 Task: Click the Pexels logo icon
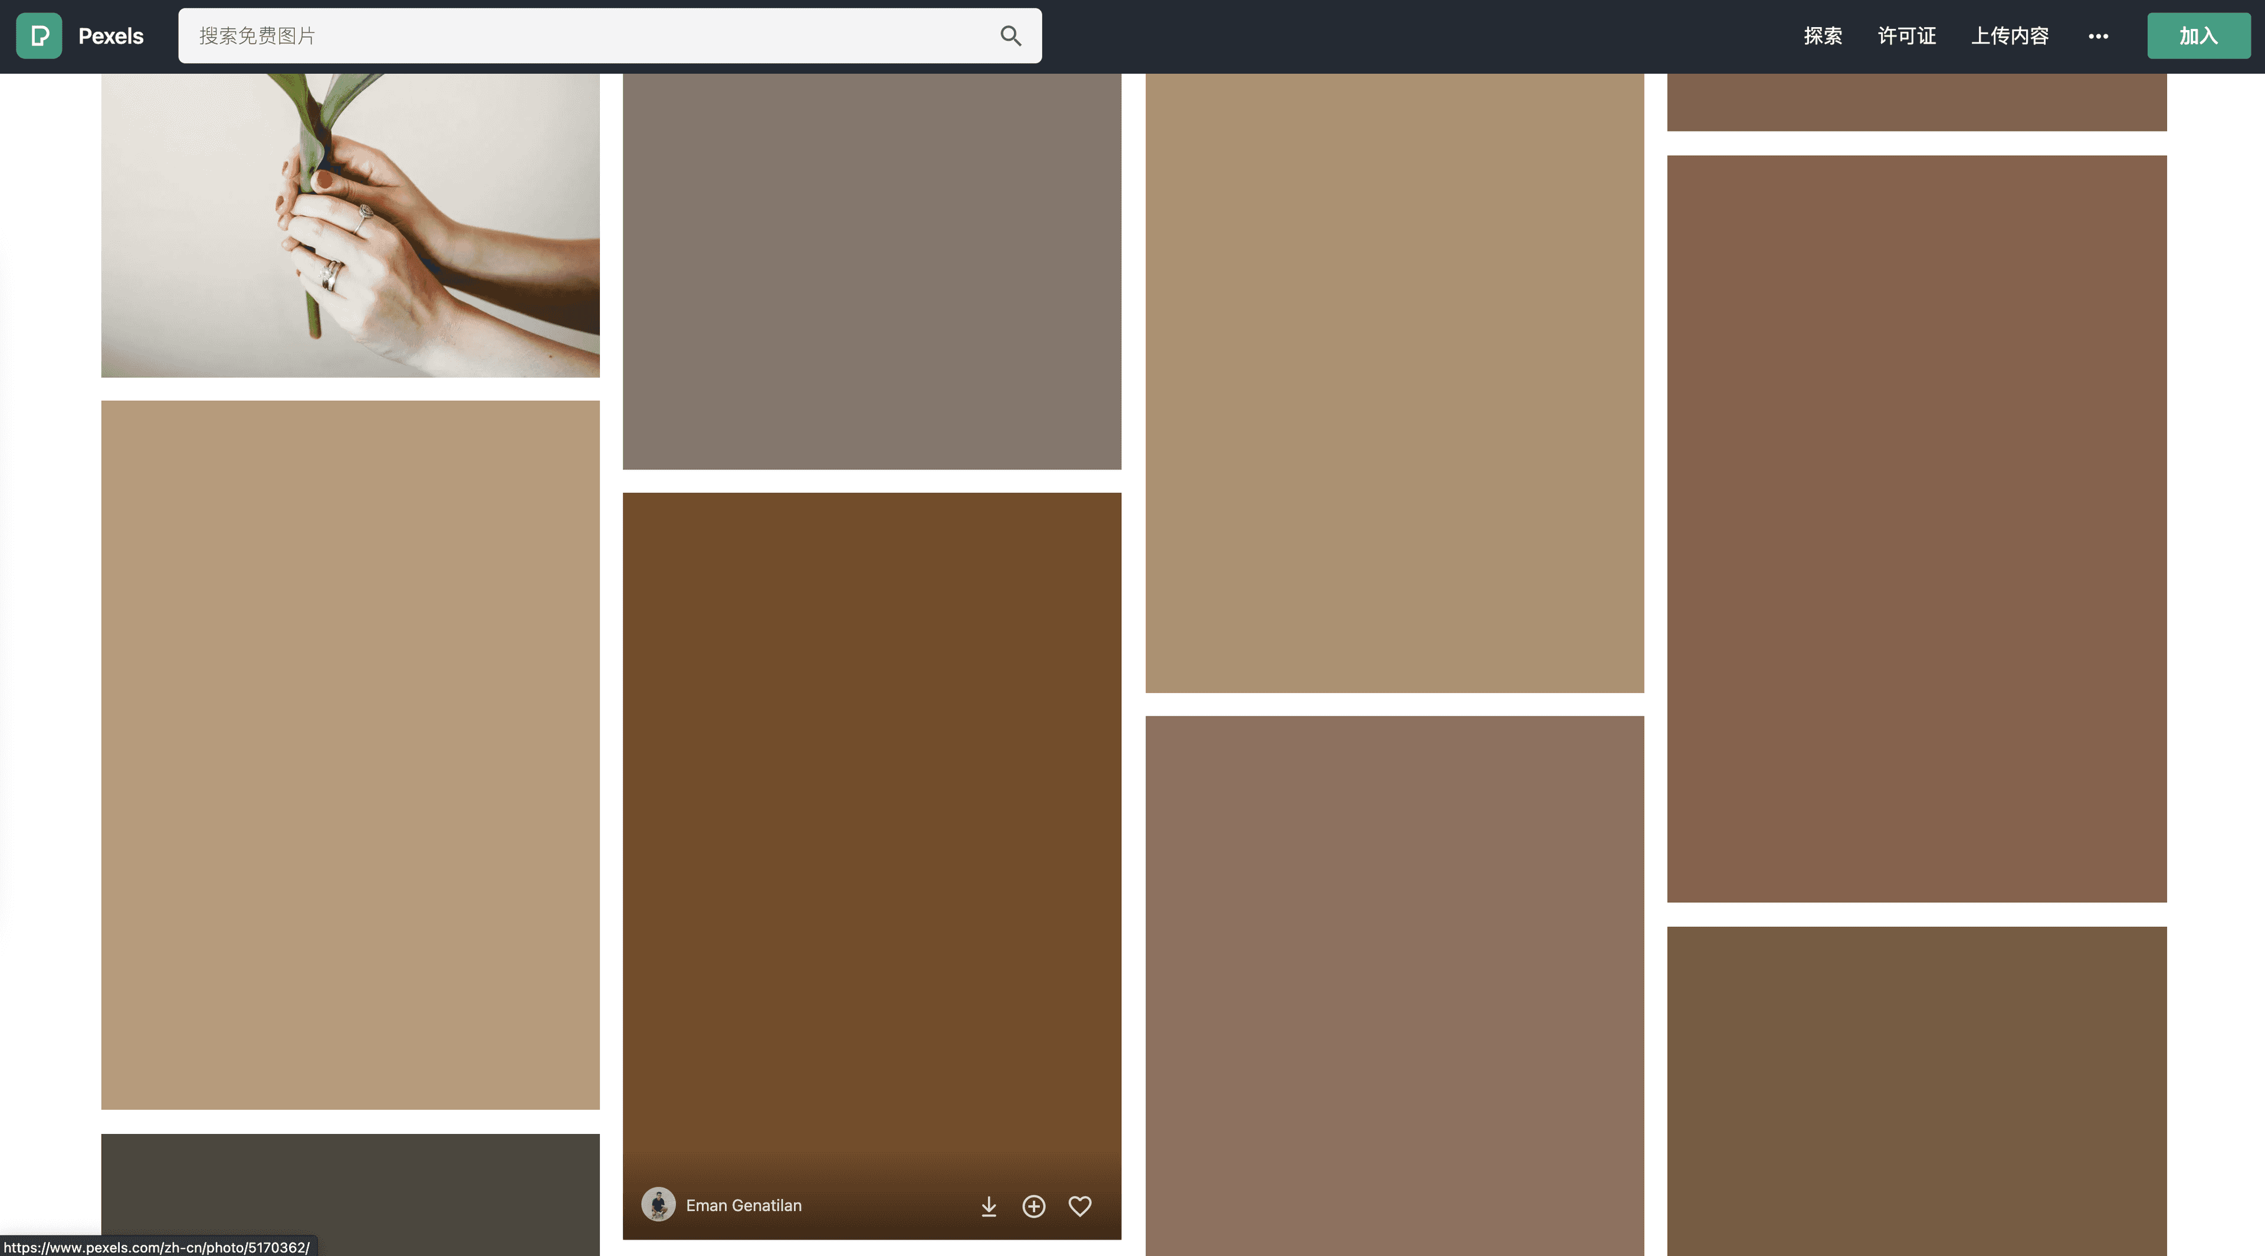pyautogui.click(x=39, y=36)
